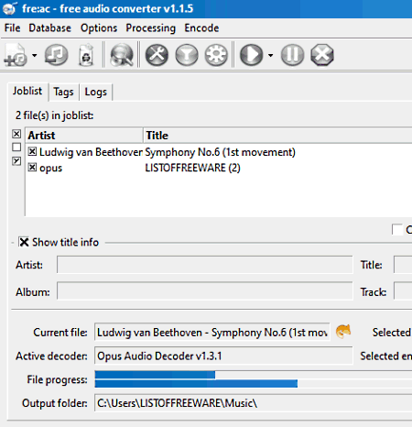The height and width of the screenshot is (427, 412).
Task: Open the Encode menu
Action: coord(201,28)
